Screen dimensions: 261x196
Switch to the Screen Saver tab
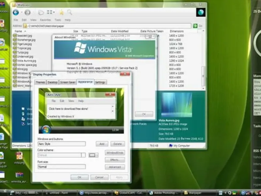tap(68, 82)
